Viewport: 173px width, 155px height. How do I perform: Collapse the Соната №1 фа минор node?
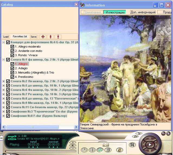tap(4, 60)
